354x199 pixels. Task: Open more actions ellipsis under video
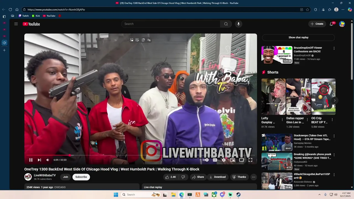[x=254, y=177]
